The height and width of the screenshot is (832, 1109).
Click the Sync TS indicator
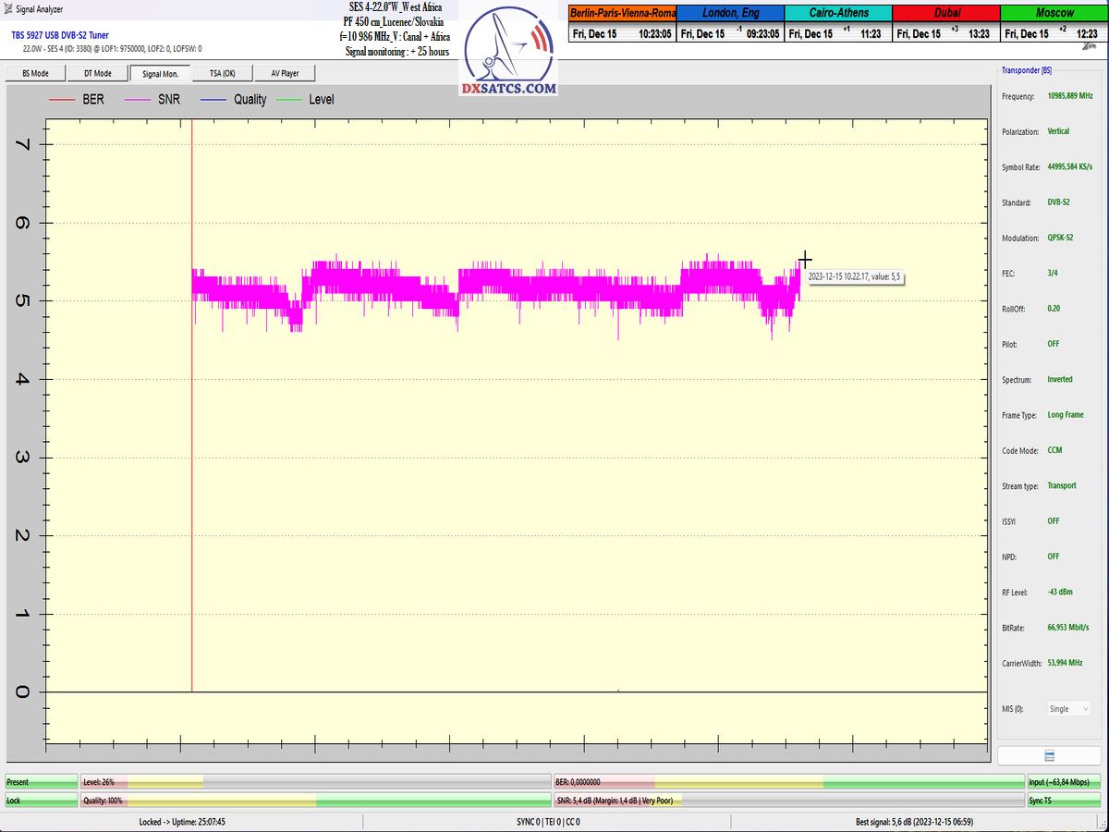[x=1066, y=801]
